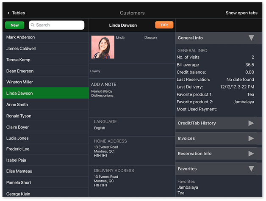Open Linda Dawson's profile photo
266x201 pixels.
pos(103,47)
